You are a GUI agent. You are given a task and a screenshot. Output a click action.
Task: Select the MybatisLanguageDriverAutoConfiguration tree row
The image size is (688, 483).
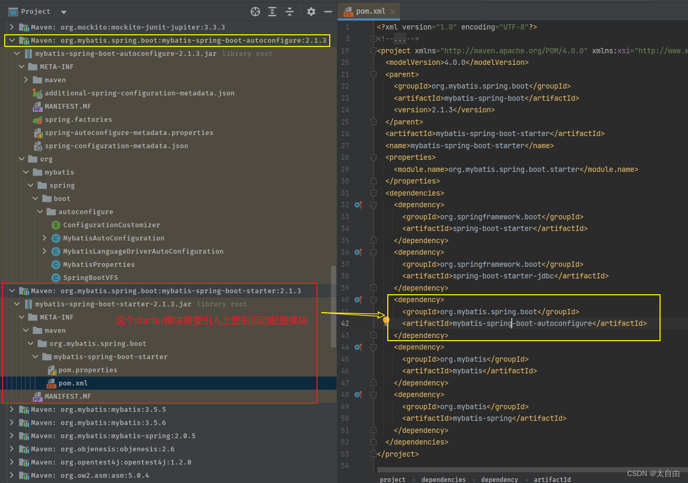coord(168,251)
